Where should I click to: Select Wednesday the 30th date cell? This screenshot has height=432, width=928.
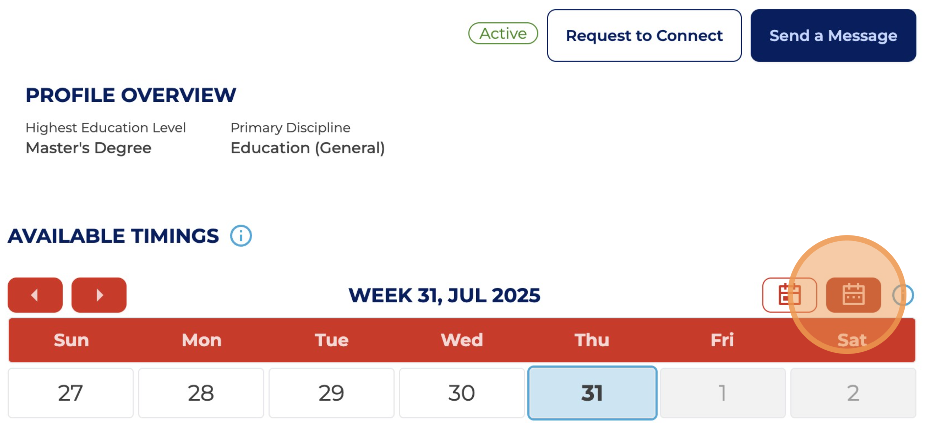[461, 393]
